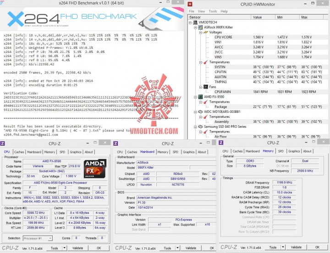
Task: Collapse the Samsung SSD 840 PRO node
Action: click(195, 126)
